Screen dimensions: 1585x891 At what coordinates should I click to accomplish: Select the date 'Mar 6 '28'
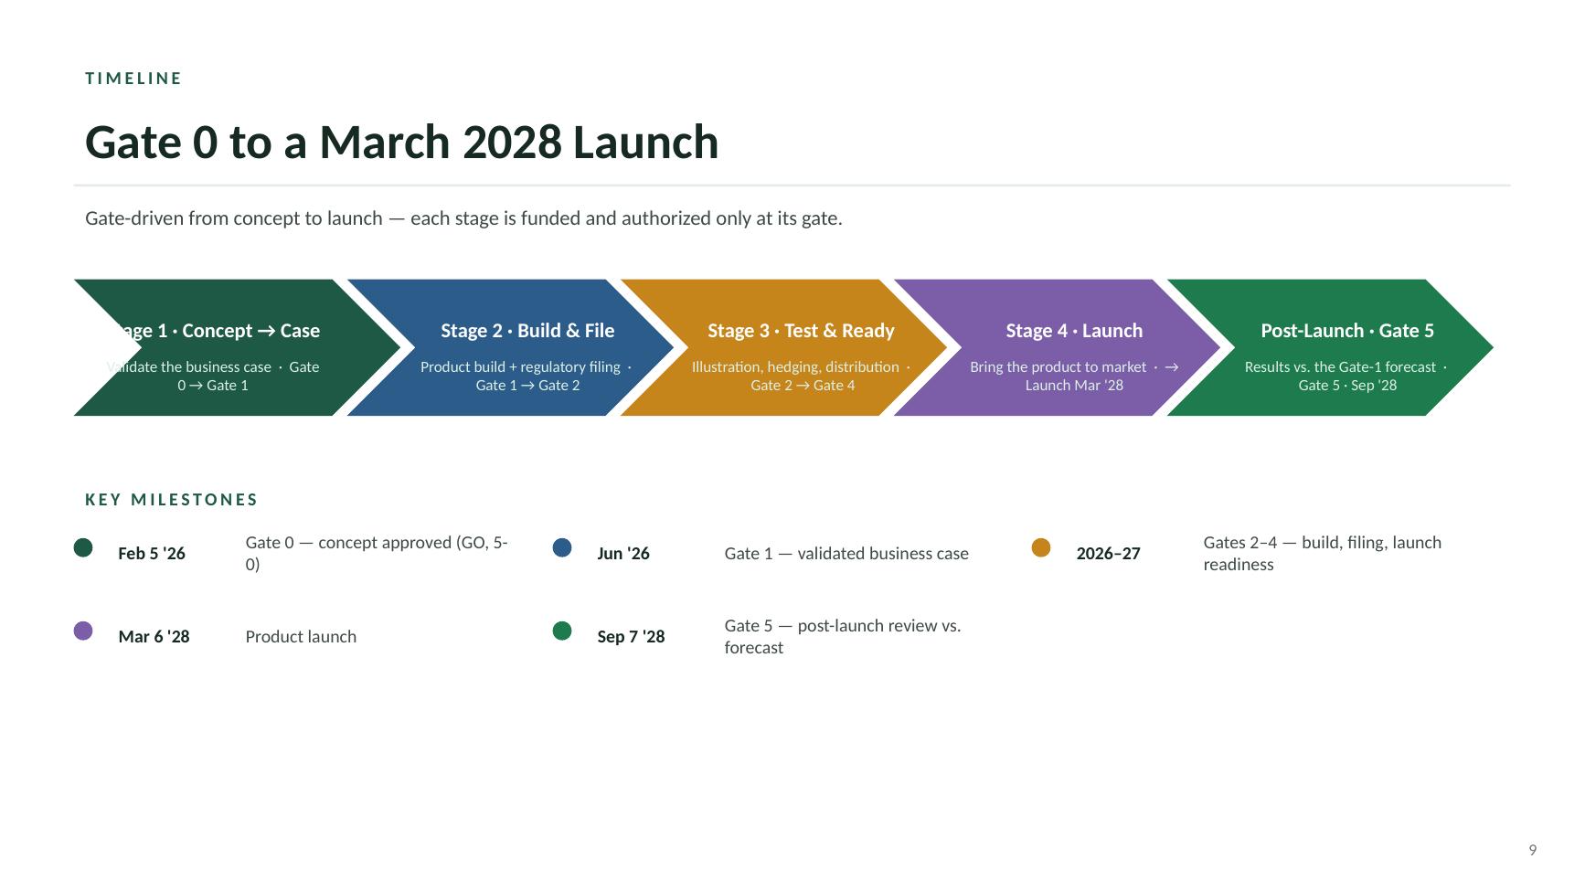point(154,637)
